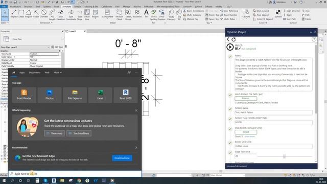
Task: Click the Color Fill Legend tool
Action: point(263,19)
